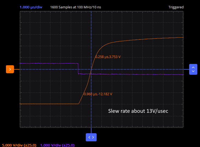Click the 1600 Samples at 100 MHz/10 ns text
Viewport: 200px width, 147px height.
[x=75, y=7]
